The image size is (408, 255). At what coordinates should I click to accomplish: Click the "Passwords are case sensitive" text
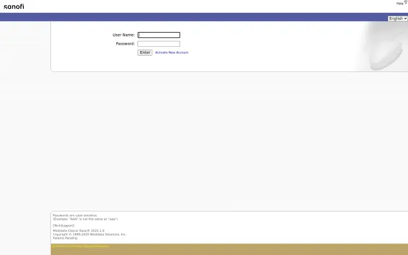click(75, 216)
